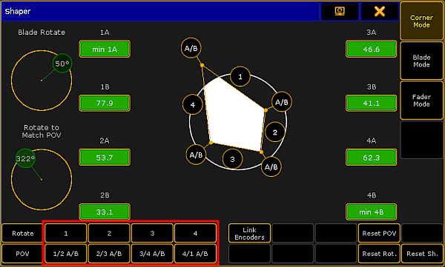Screen dimensions: 445x267
Task: Switch to Corner Mode
Action: click(421, 21)
